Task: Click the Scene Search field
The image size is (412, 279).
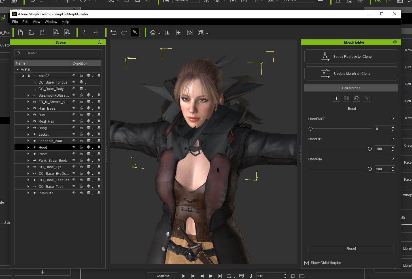Action: [58, 53]
